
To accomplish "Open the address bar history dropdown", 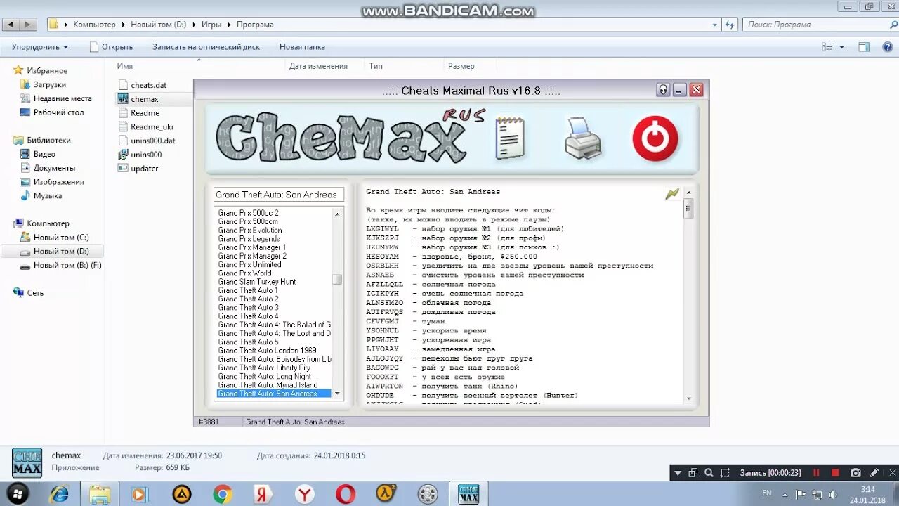I will point(715,24).
